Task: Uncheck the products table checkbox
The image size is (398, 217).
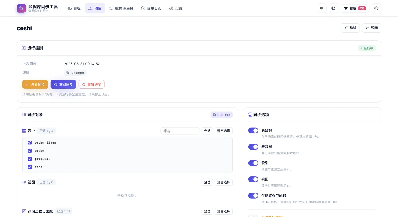Action: point(30,159)
